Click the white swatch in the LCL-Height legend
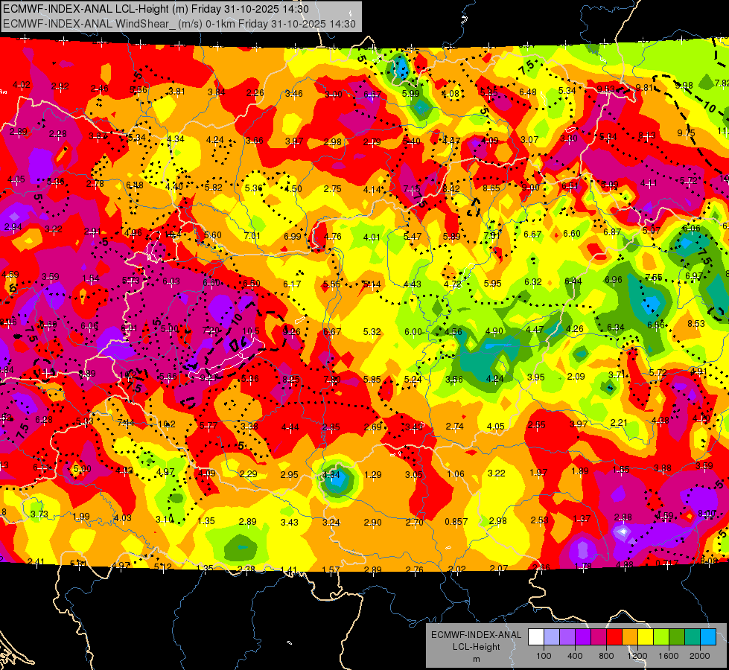Viewport: 729px width, 670px height. (x=535, y=636)
